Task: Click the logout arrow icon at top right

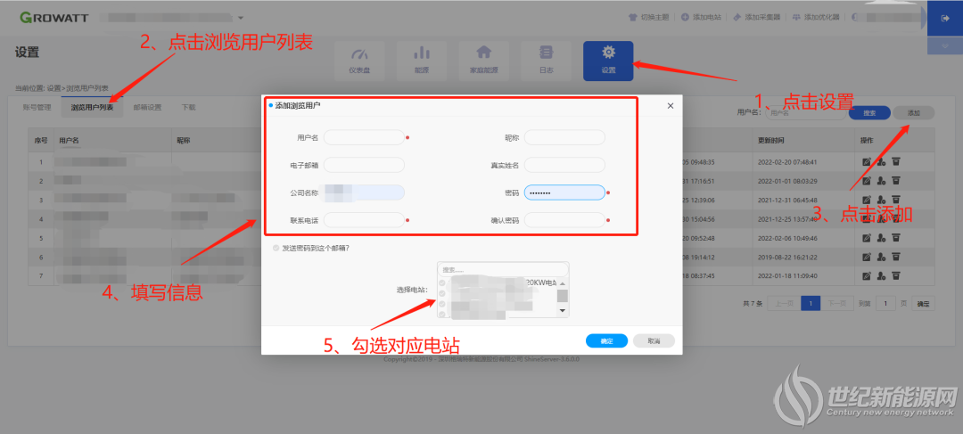Action: coord(944,19)
